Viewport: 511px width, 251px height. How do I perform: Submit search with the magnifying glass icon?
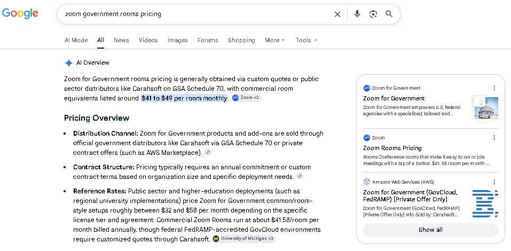(x=389, y=14)
